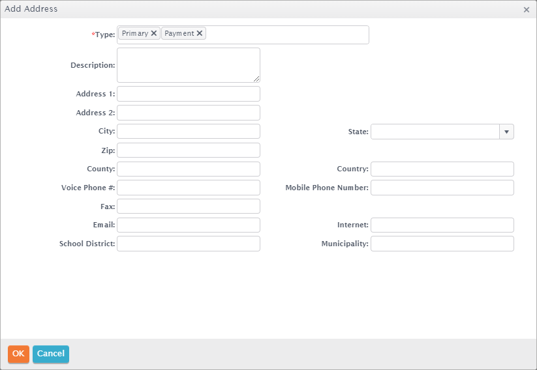Click the City text field
The height and width of the screenshot is (370, 537).
pyautogui.click(x=189, y=132)
